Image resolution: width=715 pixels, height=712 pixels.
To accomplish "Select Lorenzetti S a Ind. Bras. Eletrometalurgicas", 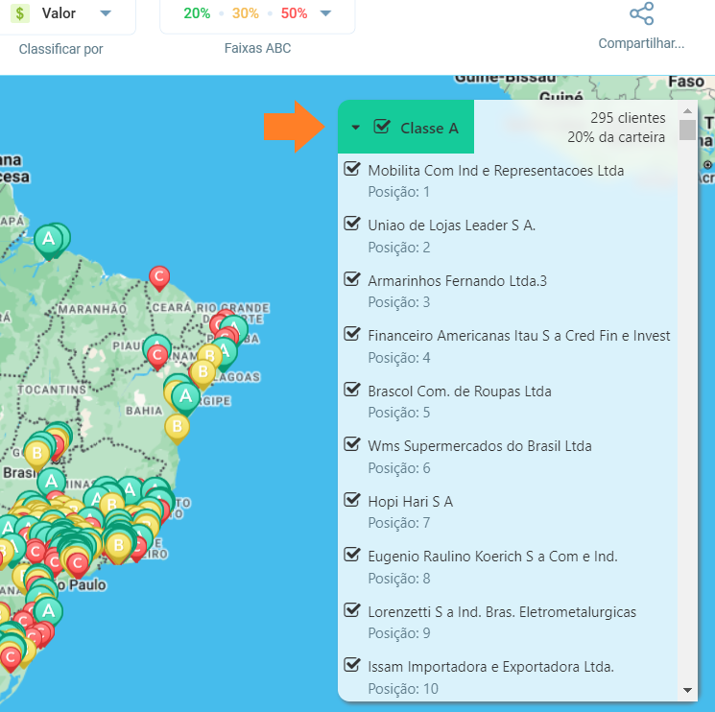I will 502,611.
